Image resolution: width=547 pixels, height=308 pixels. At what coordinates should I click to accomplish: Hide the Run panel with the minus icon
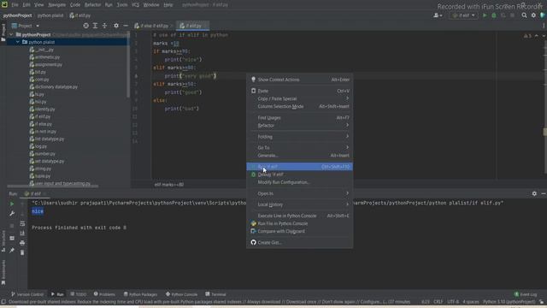(544, 193)
